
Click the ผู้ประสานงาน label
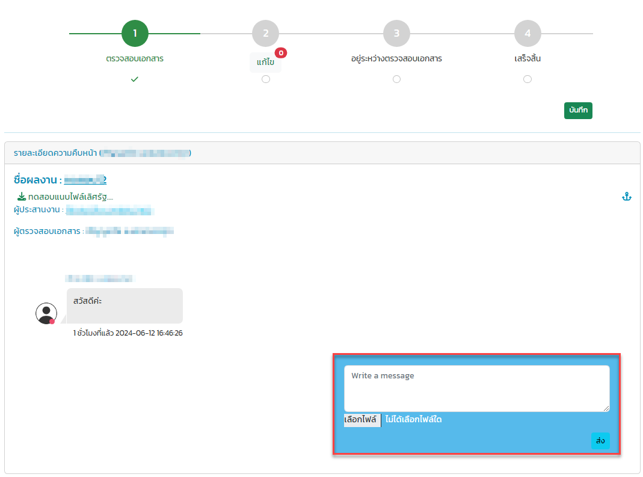pos(38,210)
